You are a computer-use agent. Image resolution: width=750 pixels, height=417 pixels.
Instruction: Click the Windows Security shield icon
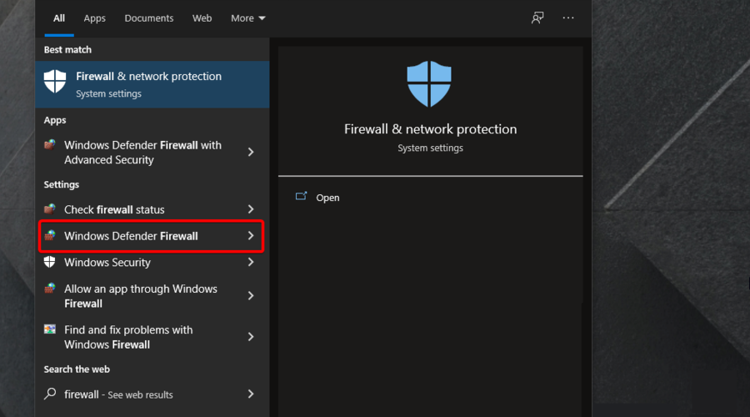point(50,262)
